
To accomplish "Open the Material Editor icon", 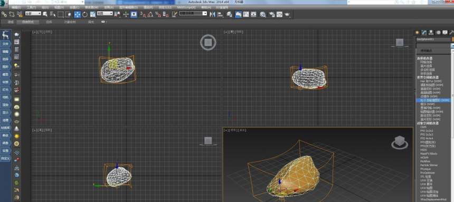I will click(x=263, y=14).
